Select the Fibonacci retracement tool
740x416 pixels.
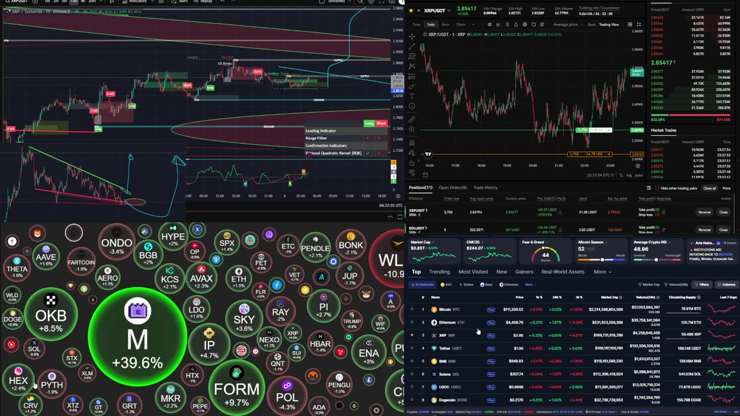[x=412, y=56]
